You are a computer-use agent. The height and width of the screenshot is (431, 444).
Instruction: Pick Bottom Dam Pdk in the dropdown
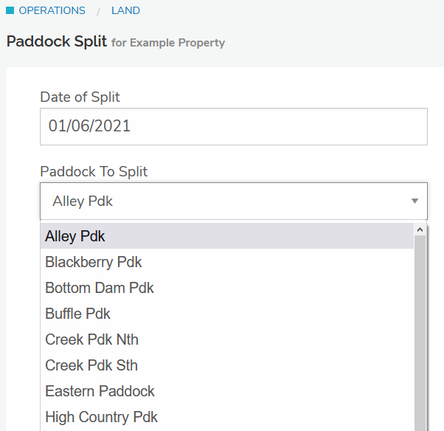point(100,288)
